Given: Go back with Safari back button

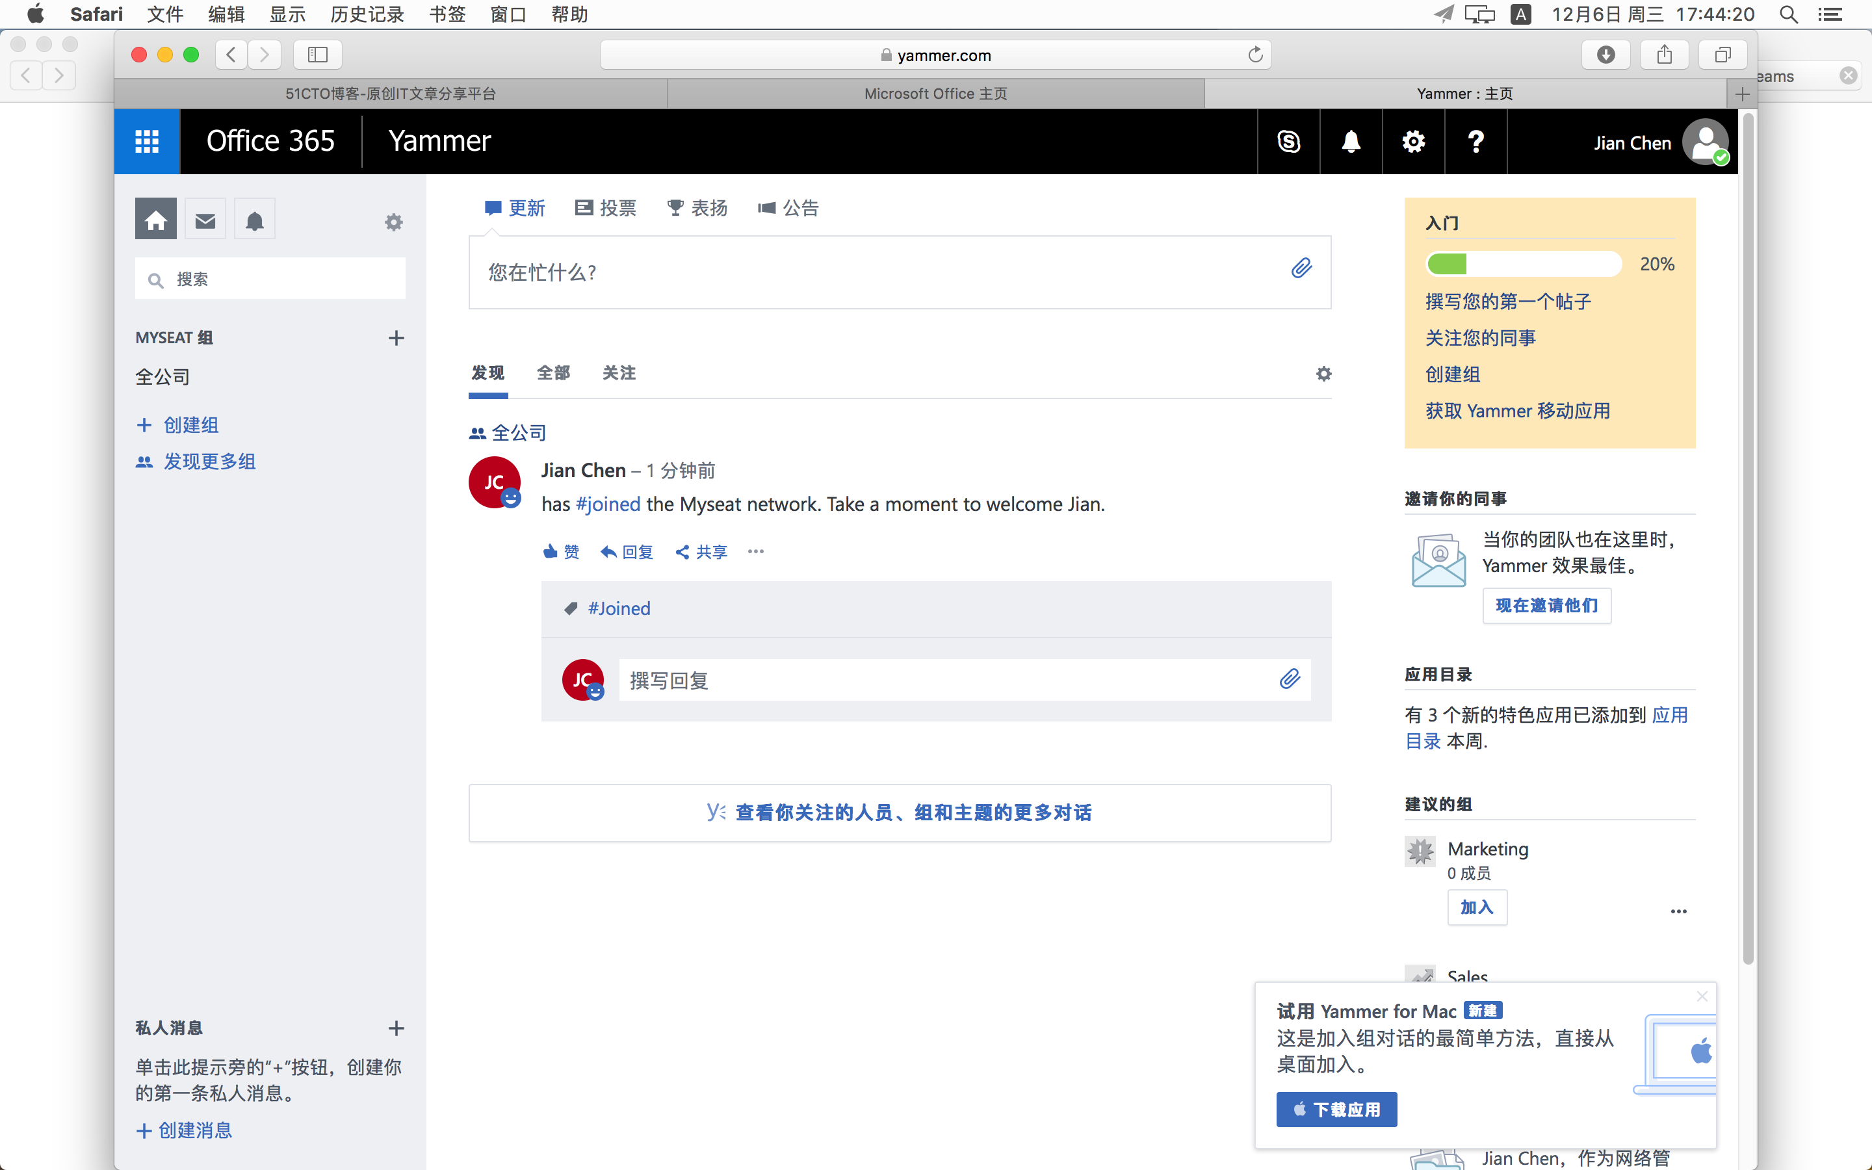Looking at the screenshot, I should (231, 55).
